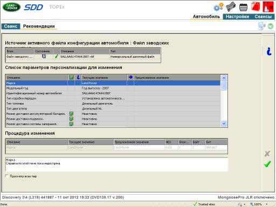Select the Тип двигателя row
The height and width of the screenshot is (207, 276).
point(113,109)
